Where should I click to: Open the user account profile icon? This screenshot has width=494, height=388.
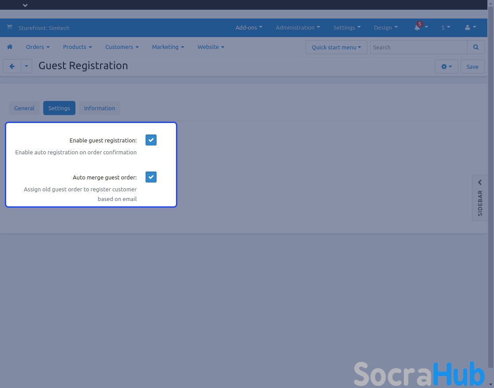(x=468, y=27)
